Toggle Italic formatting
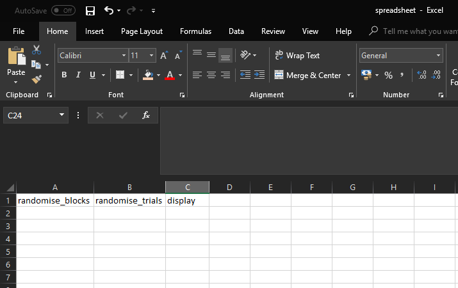458x288 pixels. [x=79, y=76]
